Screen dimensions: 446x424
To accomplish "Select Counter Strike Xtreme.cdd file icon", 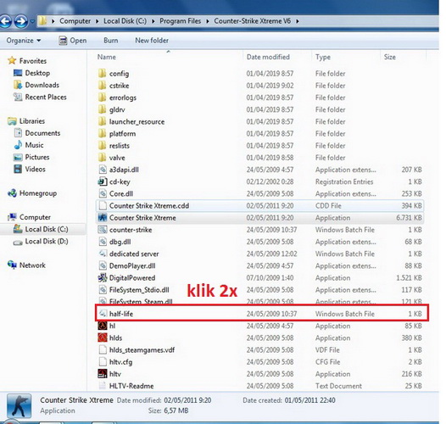I will [x=102, y=205].
